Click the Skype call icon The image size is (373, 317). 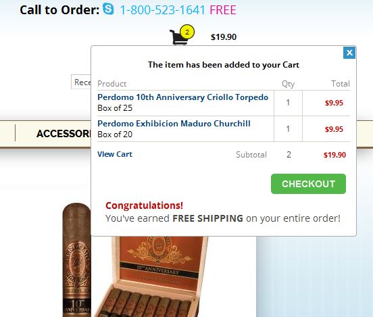pos(108,9)
